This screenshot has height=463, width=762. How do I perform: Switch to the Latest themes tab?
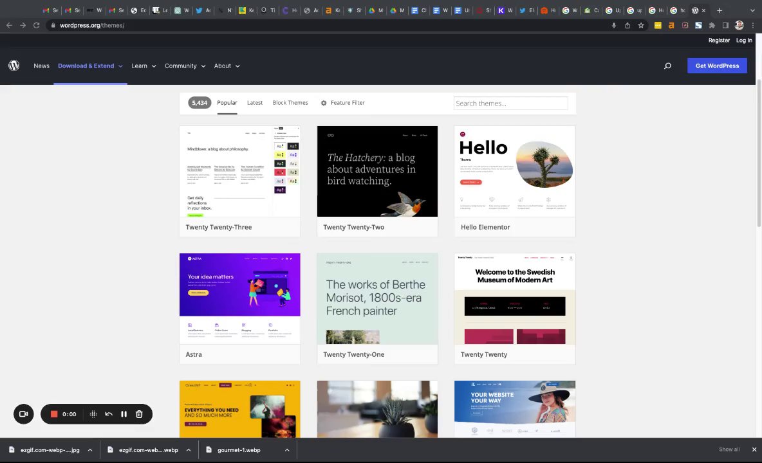click(255, 103)
